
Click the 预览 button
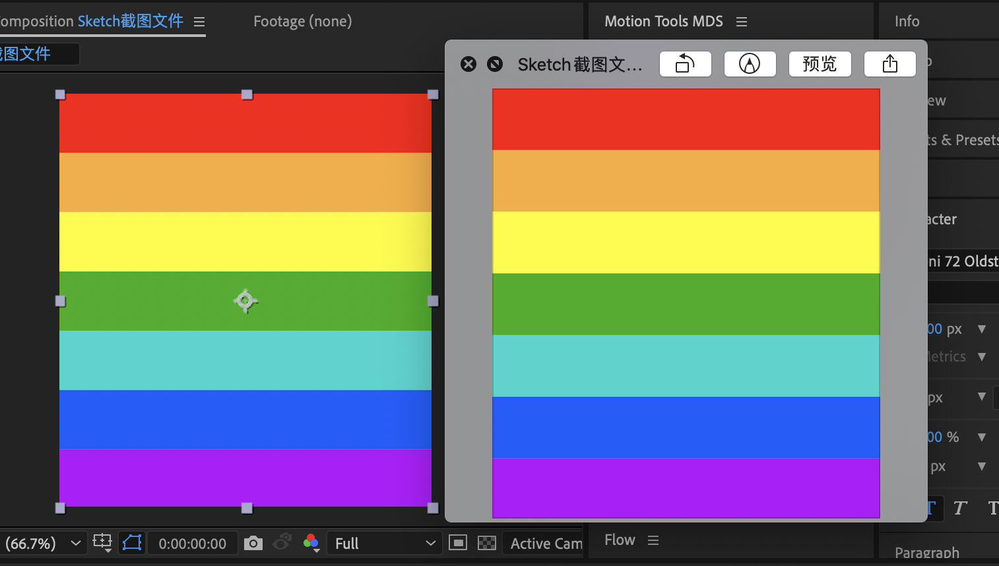(820, 64)
